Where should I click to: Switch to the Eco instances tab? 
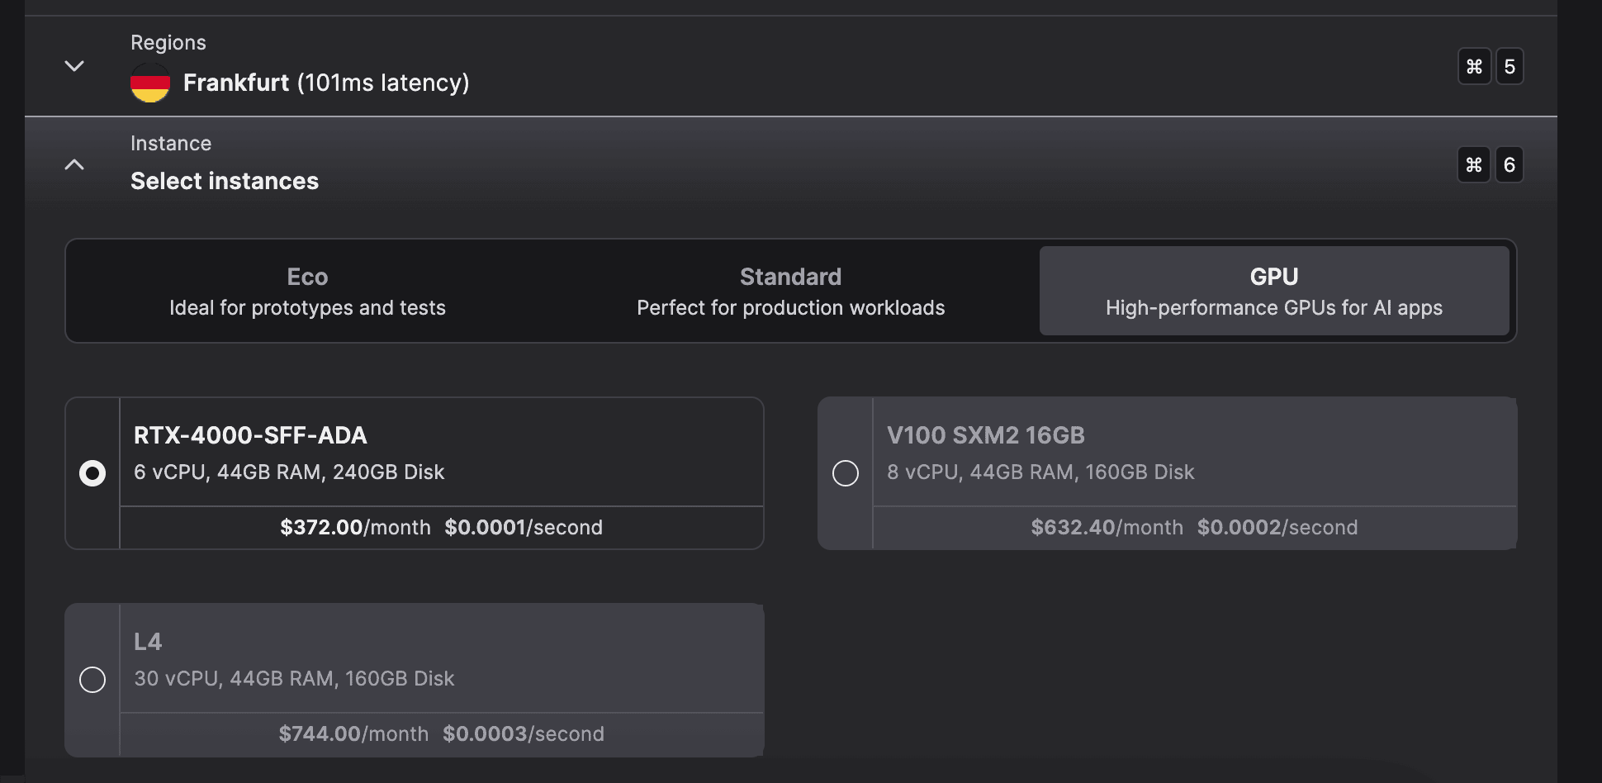(307, 291)
